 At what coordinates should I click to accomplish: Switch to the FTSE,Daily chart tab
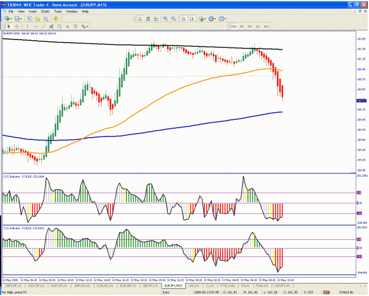227,285
